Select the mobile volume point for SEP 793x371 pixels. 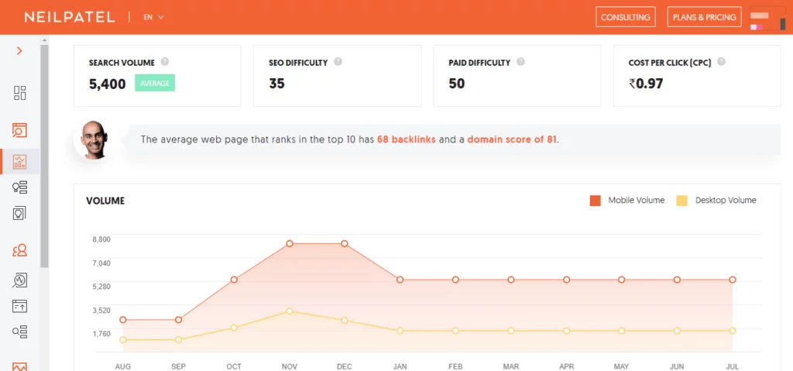point(179,320)
